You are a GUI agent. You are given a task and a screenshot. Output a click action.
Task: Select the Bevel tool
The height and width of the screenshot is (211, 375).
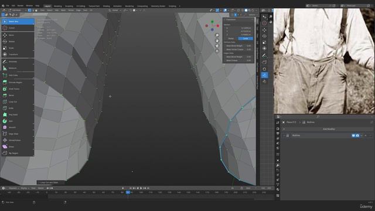click(18, 95)
